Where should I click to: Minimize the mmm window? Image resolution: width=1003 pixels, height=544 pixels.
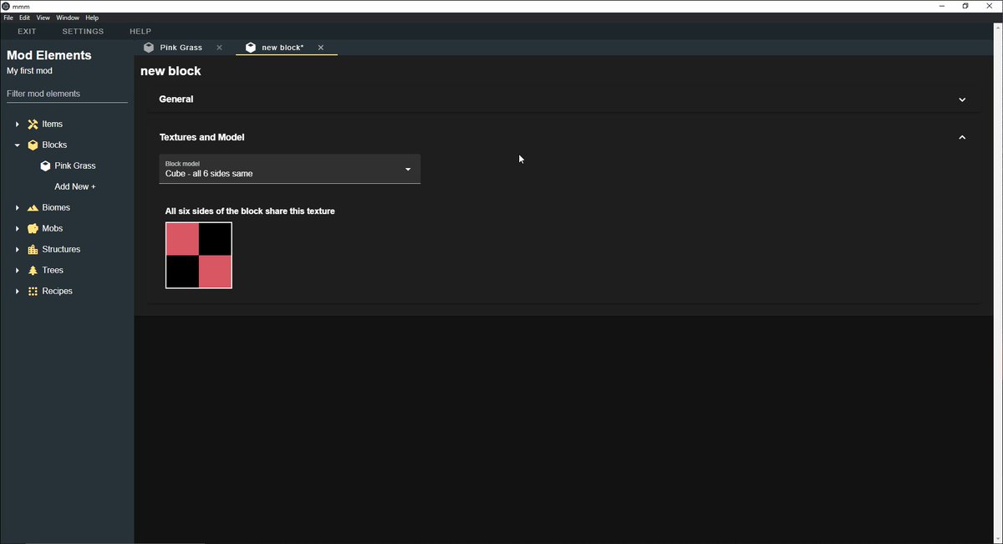(940, 6)
